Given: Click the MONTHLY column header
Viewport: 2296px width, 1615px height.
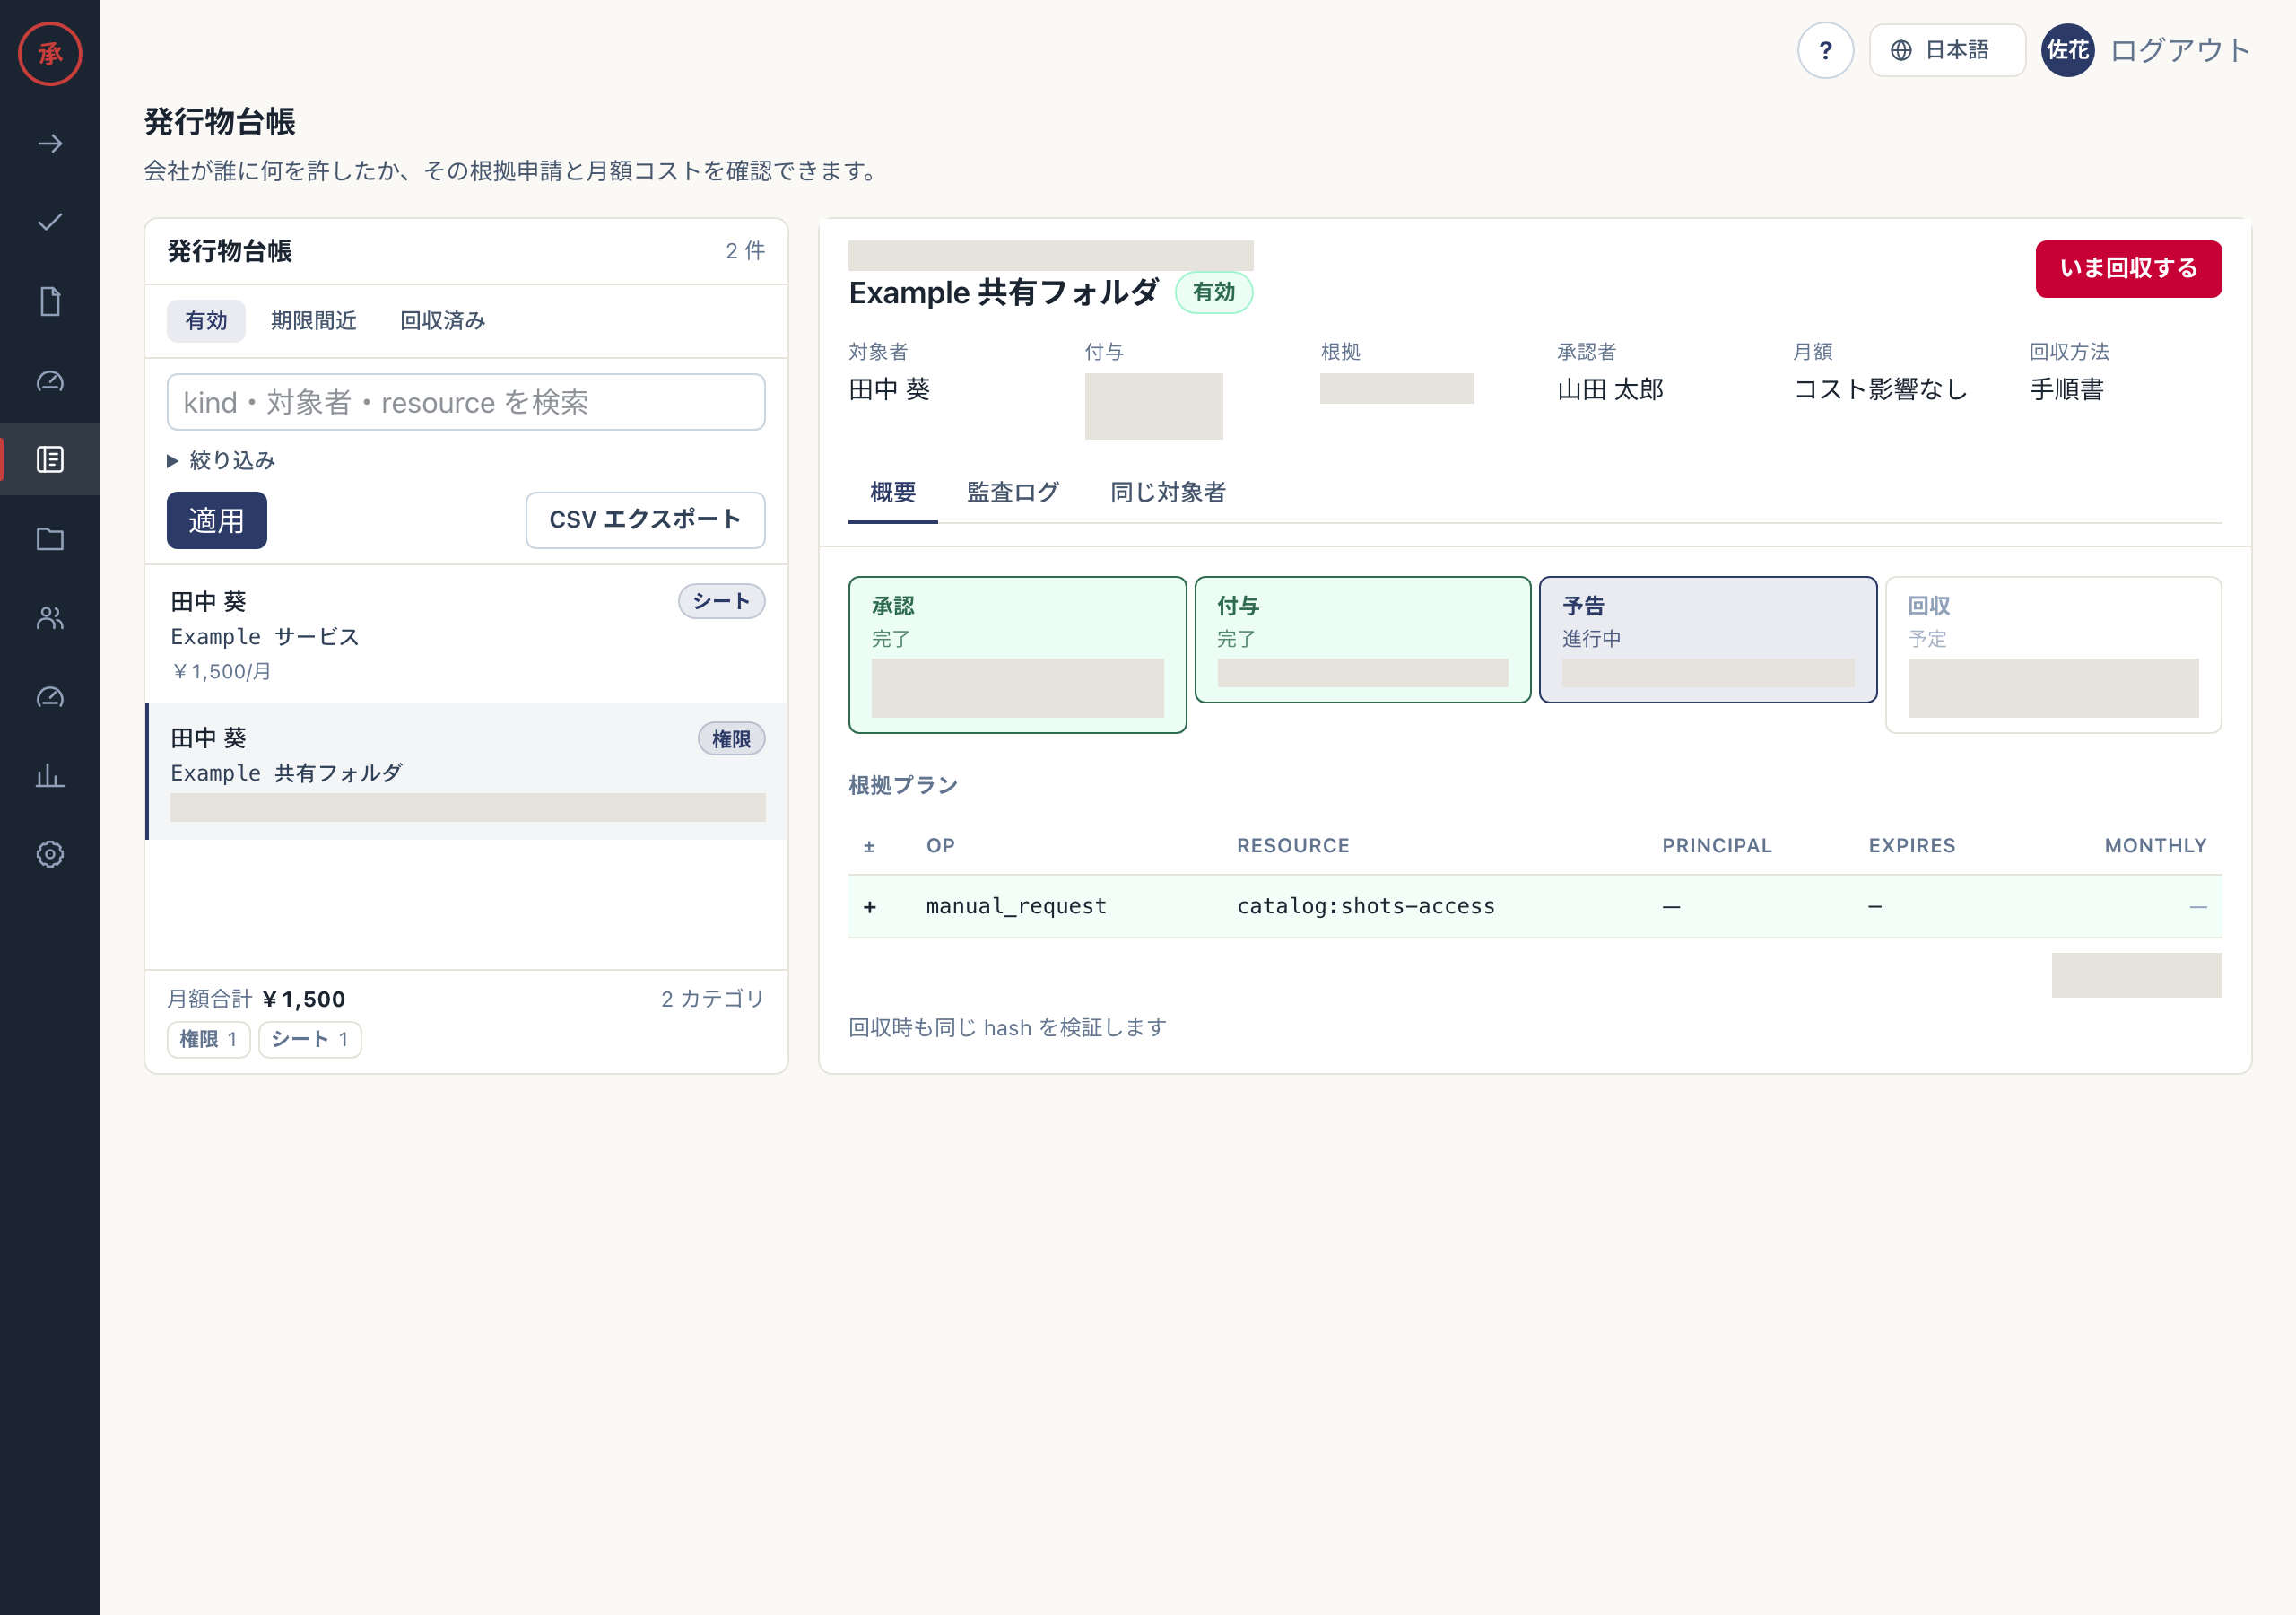Looking at the screenshot, I should pyautogui.click(x=2155, y=846).
